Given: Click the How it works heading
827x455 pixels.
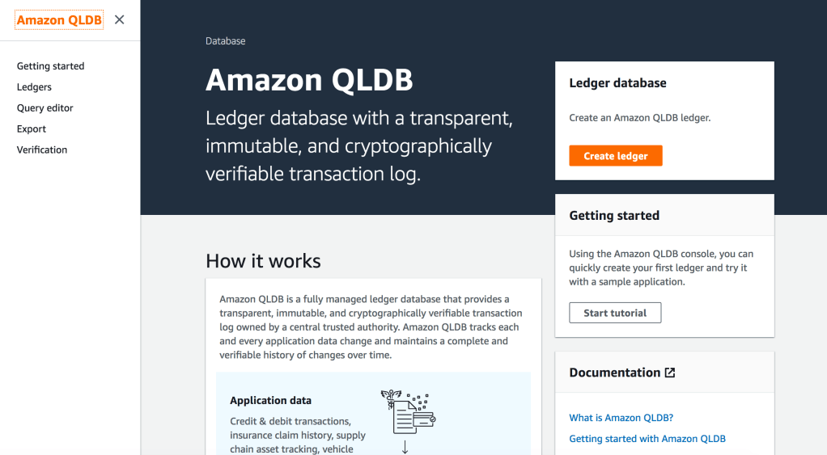Looking at the screenshot, I should pyautogui.click(x=263, y=261).
